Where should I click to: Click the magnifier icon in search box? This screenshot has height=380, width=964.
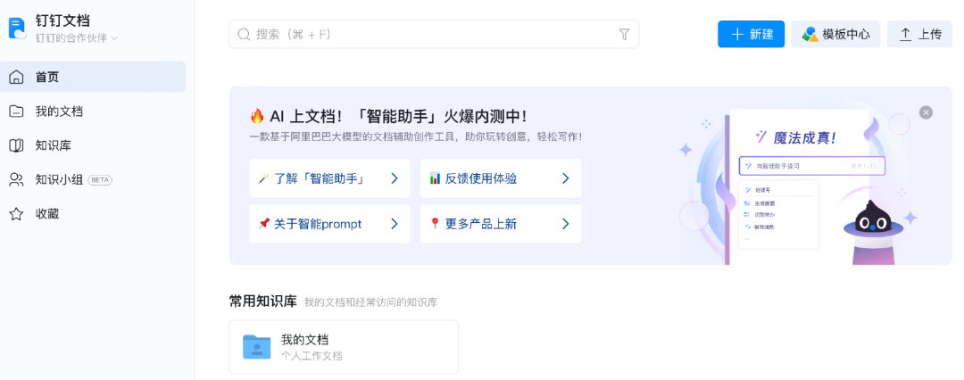[x=244, y=35]
